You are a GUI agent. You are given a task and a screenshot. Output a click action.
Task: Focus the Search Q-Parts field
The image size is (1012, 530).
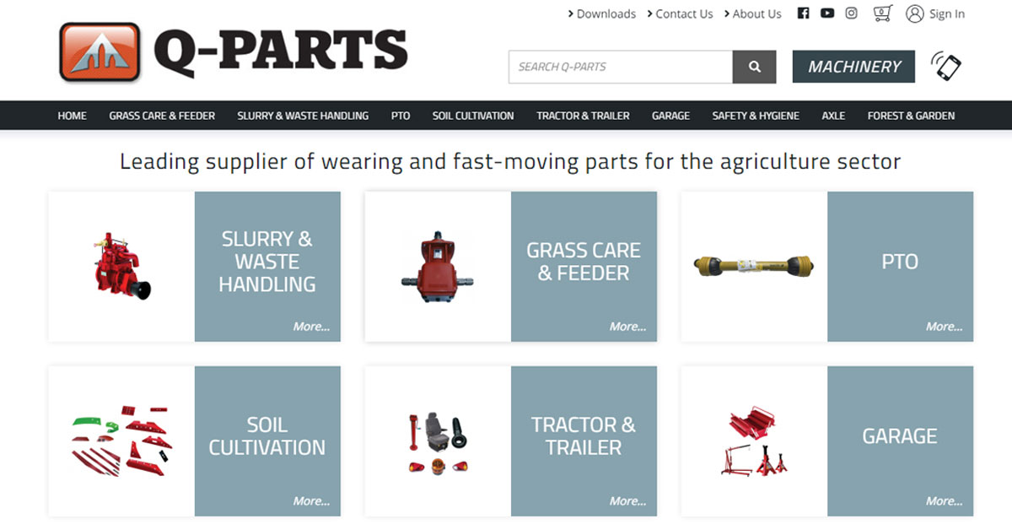pyautogui.click(x=621, y=67)
